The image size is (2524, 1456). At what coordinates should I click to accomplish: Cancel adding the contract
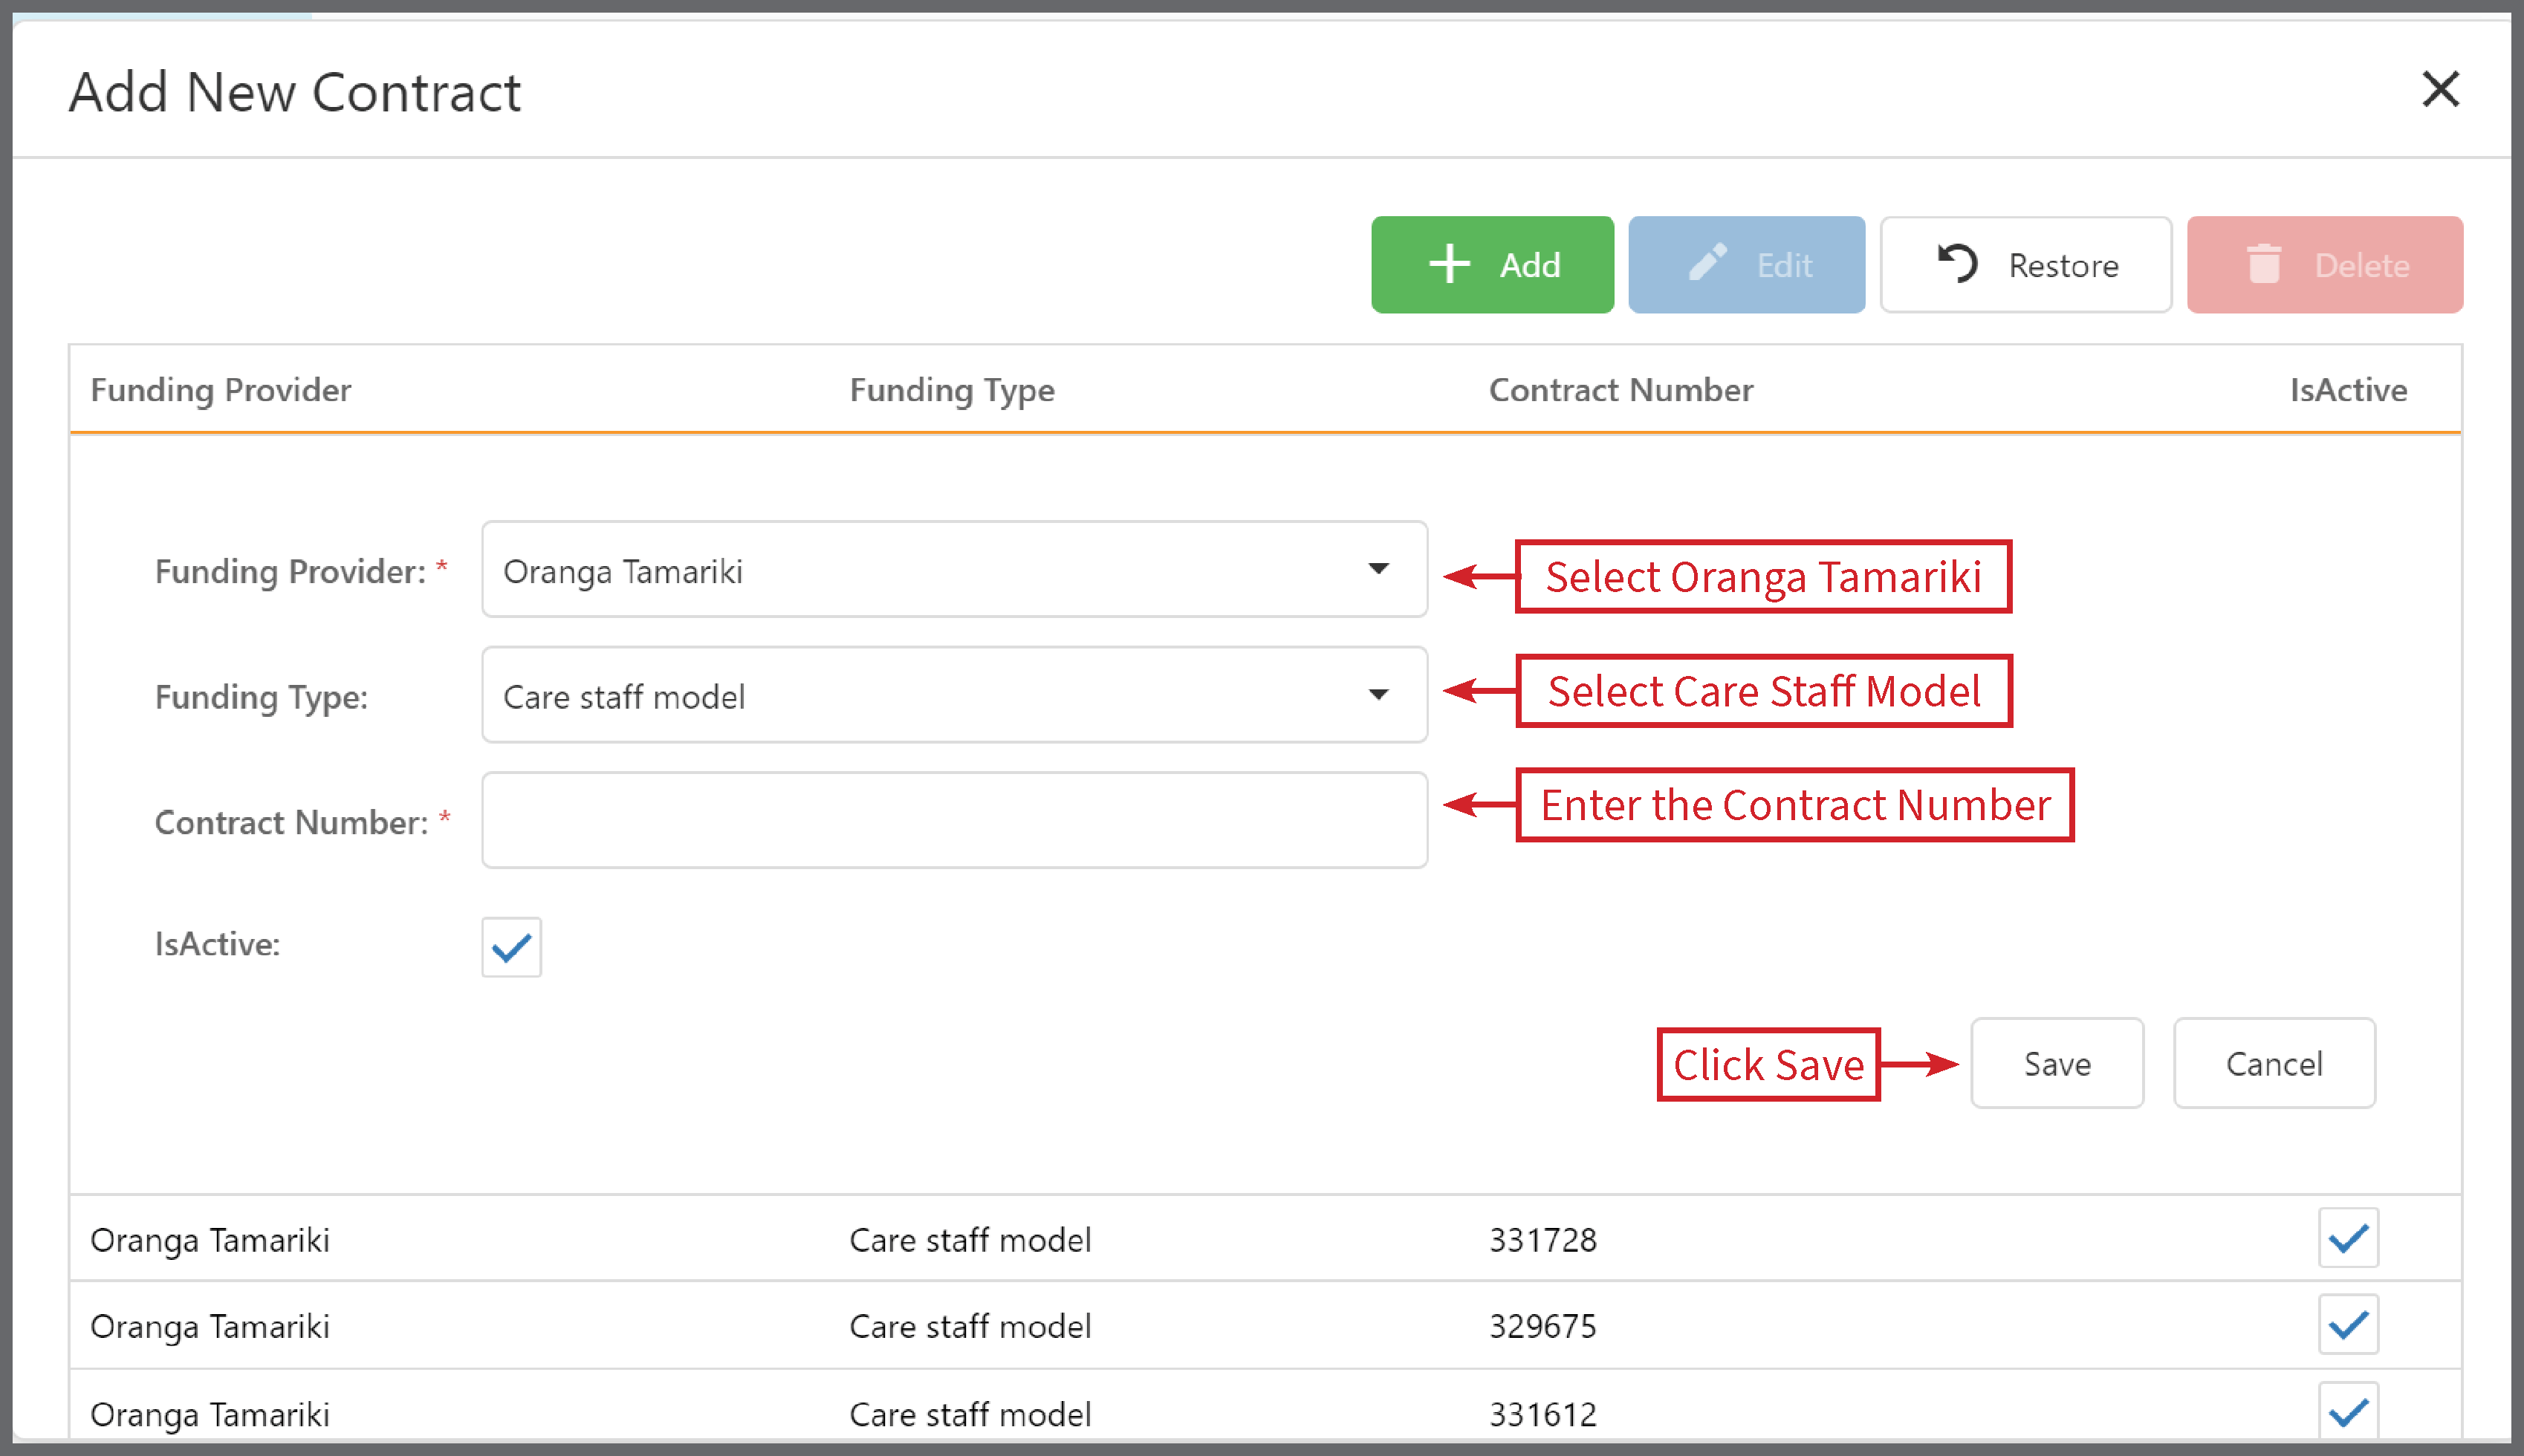point(2274,1063)
